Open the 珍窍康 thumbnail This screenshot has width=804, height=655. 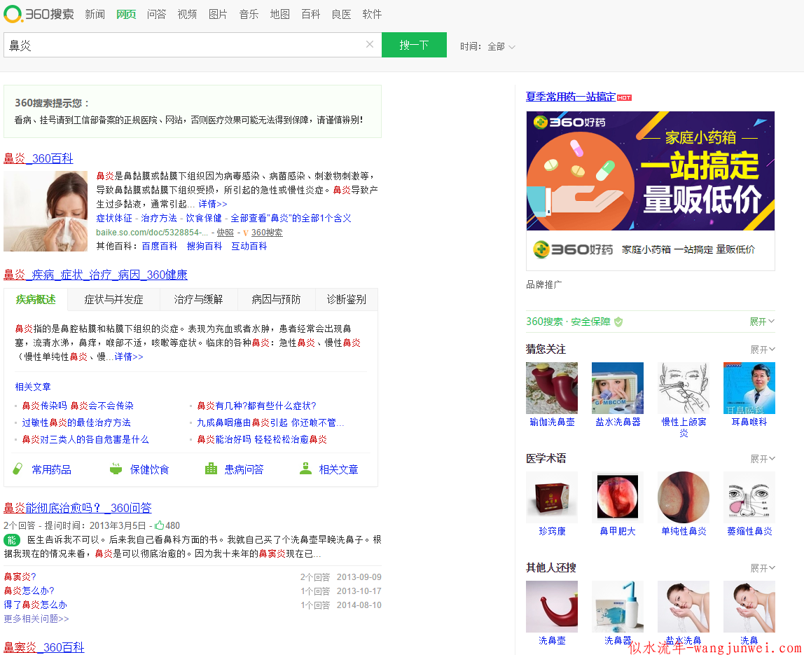tap(552, 497)
